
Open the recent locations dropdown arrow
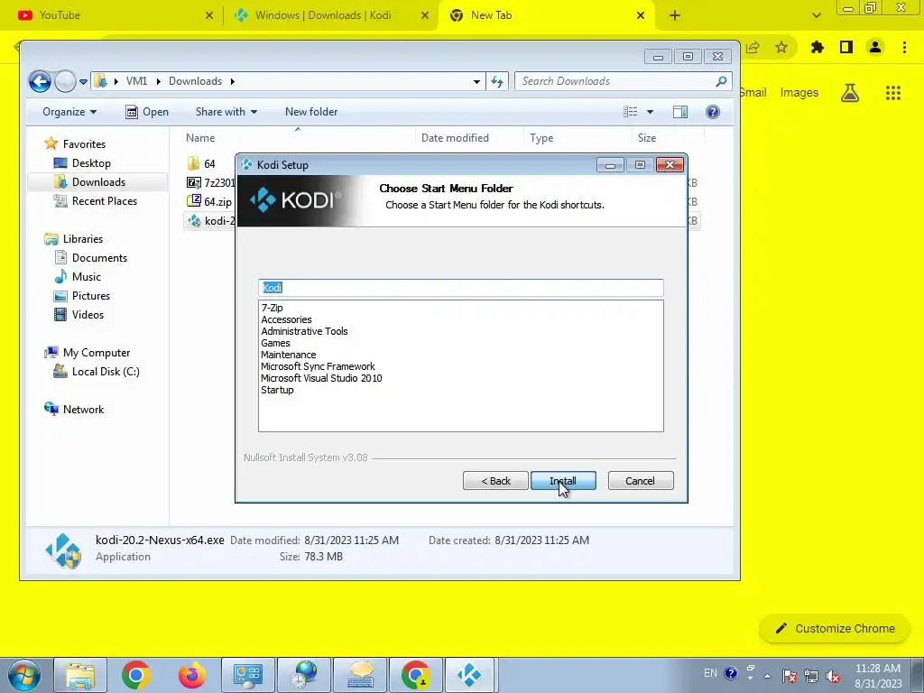point(84,81)
